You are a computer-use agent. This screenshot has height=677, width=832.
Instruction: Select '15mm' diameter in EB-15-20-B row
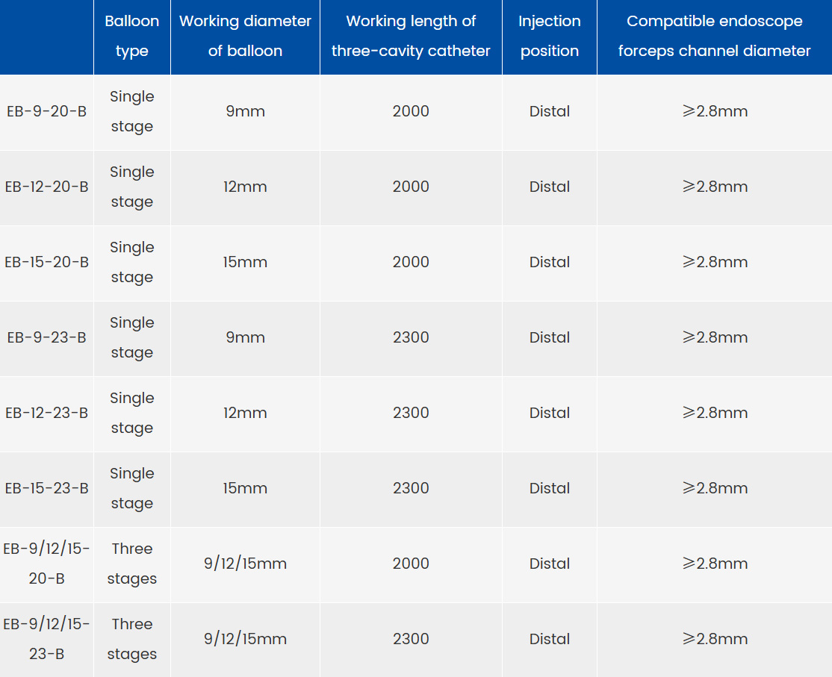245,262
